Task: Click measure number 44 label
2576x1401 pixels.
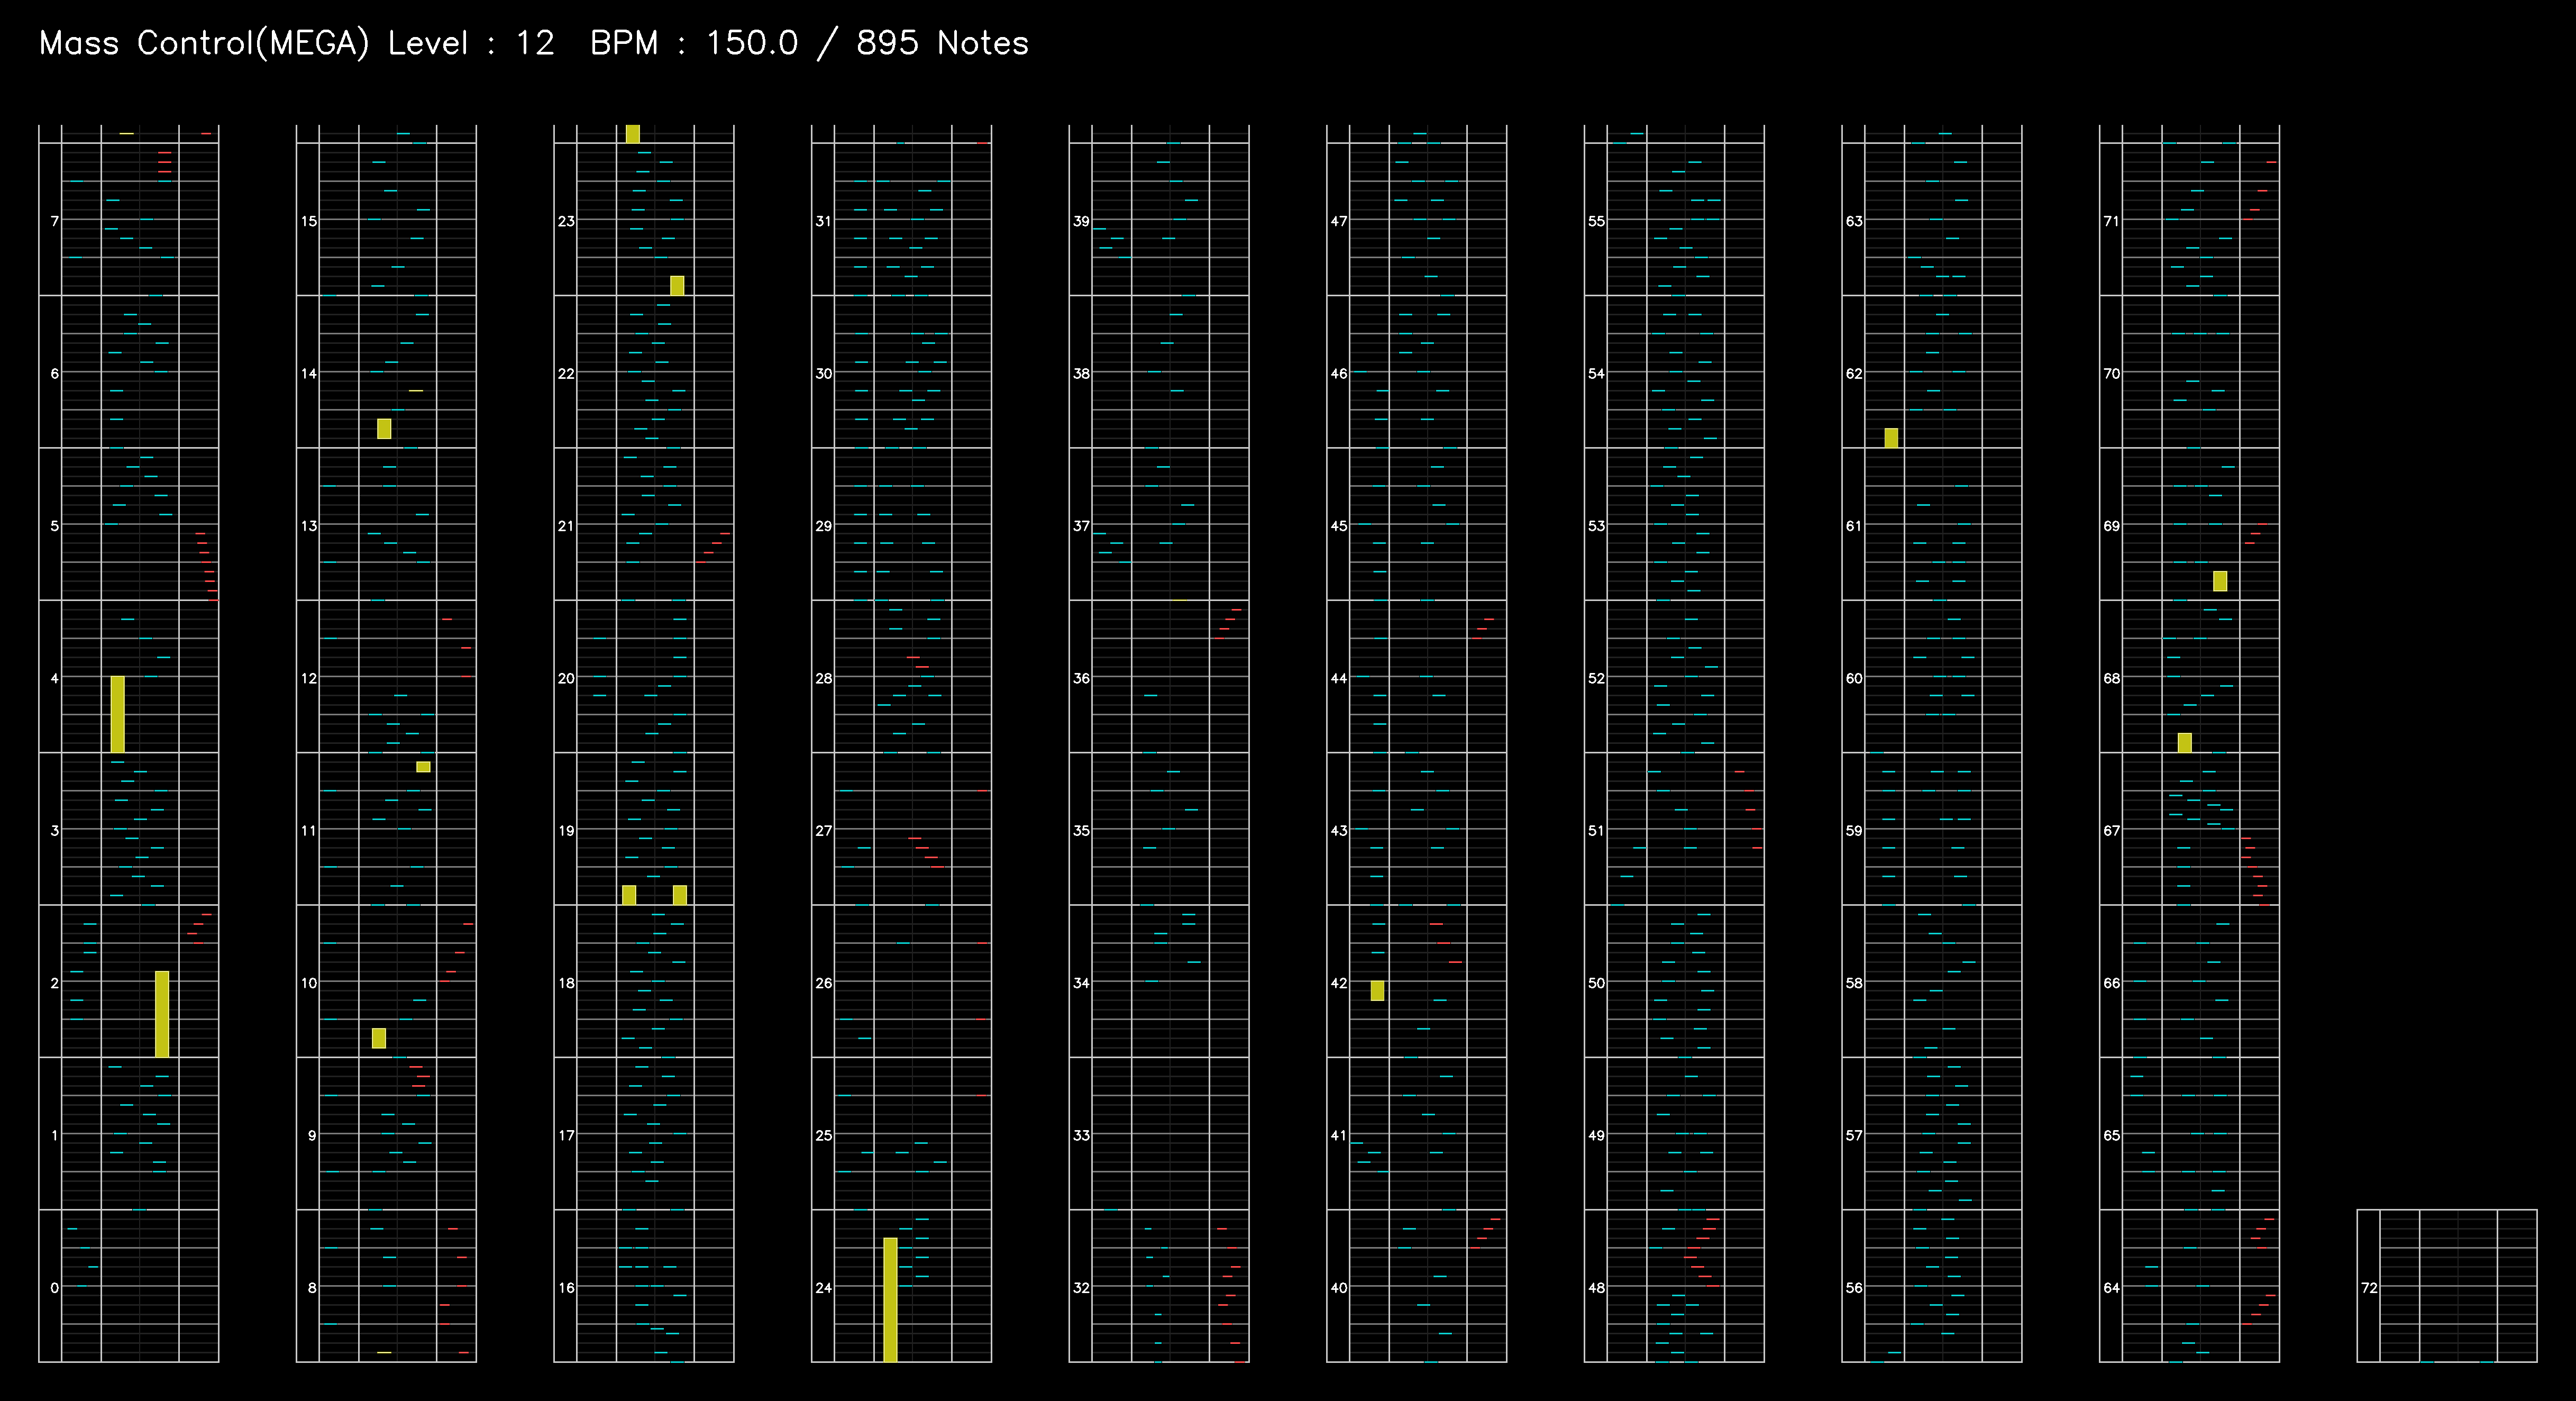Action: point(1339,678)
